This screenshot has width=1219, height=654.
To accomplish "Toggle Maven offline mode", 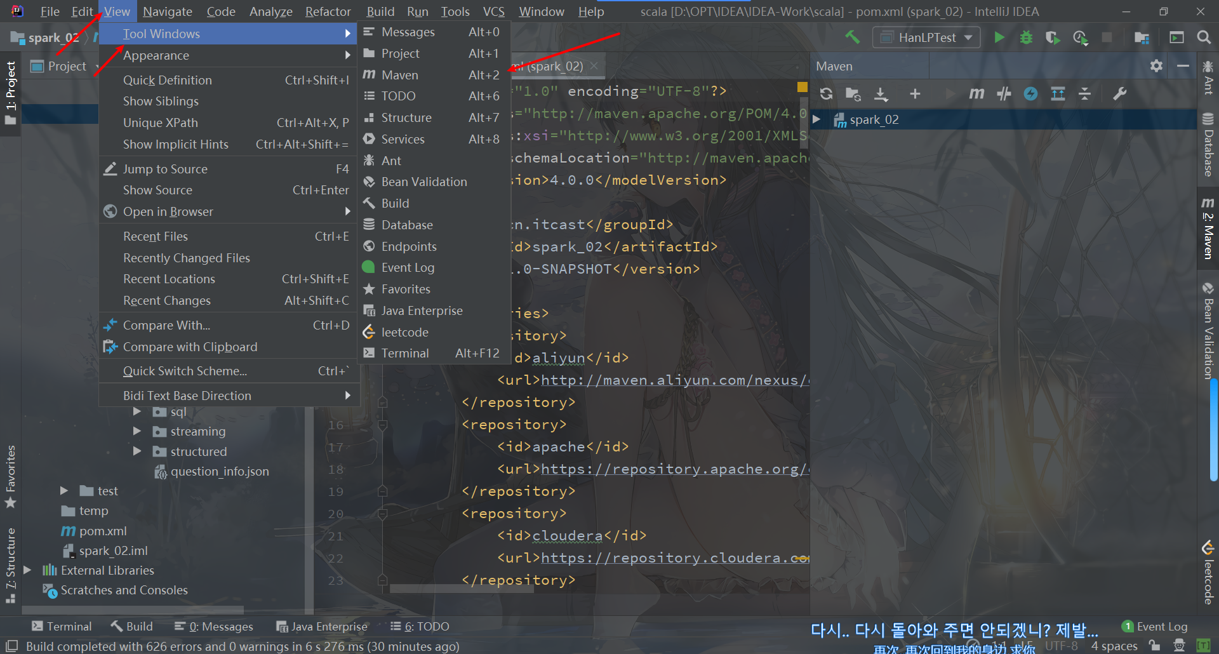I will 1004,94.
